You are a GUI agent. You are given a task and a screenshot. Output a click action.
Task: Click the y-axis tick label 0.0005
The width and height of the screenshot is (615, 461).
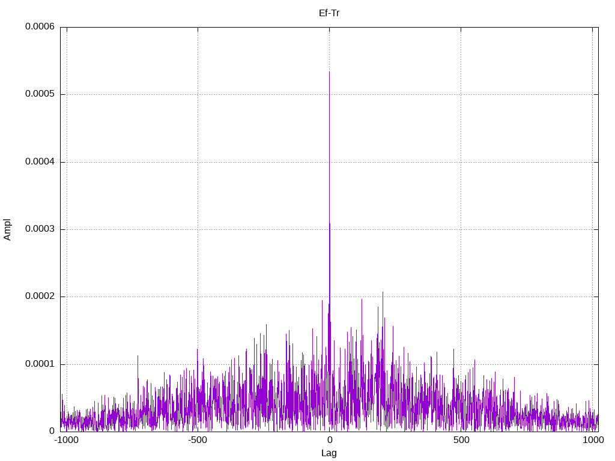(40, 94)
